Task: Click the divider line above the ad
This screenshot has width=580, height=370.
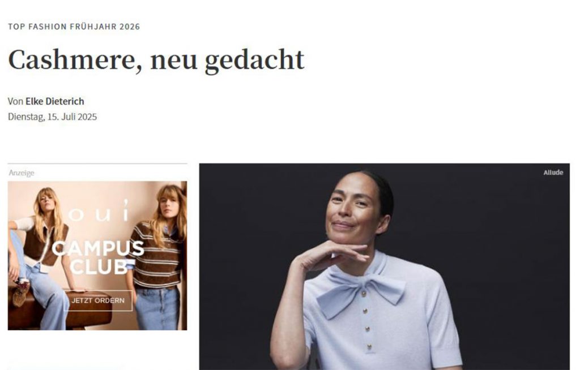Action: 97,164
